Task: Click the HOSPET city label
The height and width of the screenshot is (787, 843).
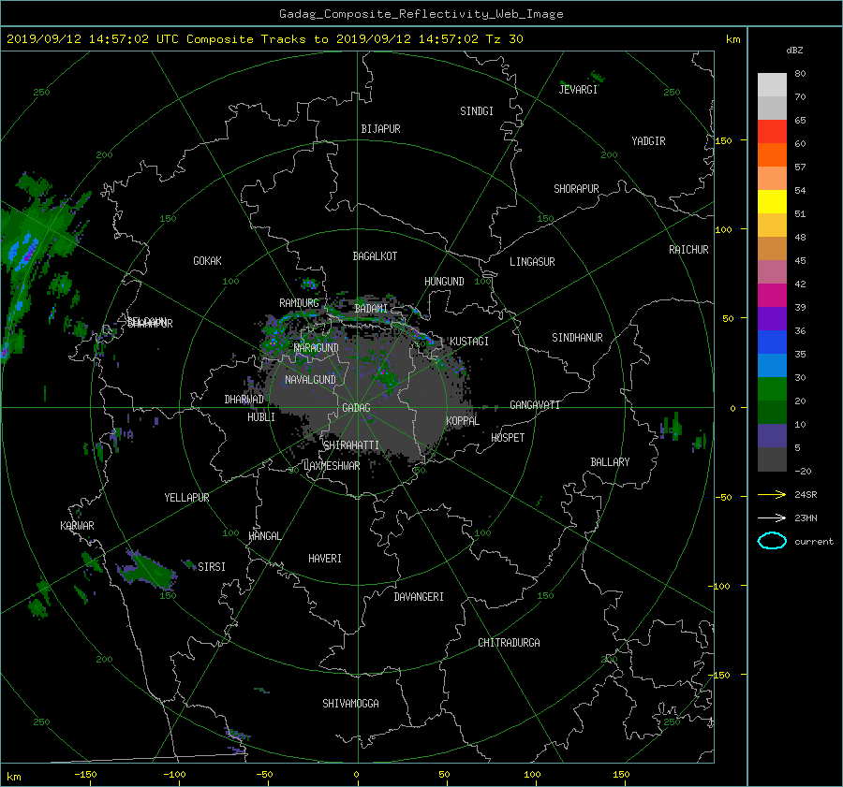Action: 508,438
